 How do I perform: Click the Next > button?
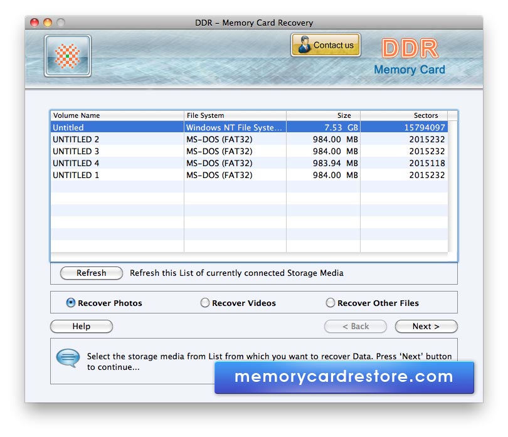point(426,326)
